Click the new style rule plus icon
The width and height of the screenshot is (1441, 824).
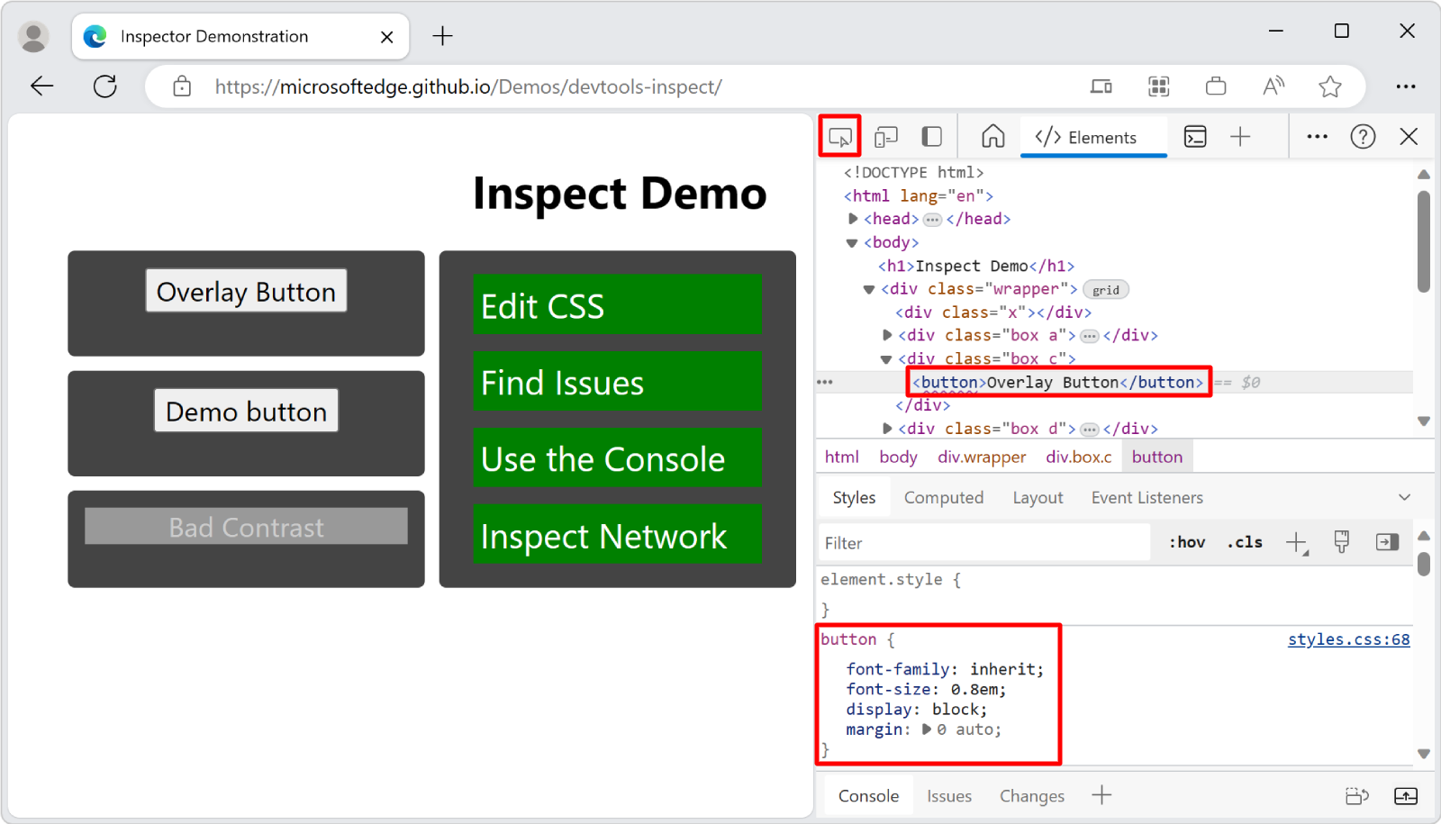tap(1296, 541)
